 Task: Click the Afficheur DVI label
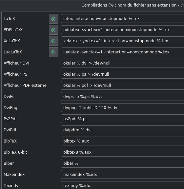(x=16, y=63)
